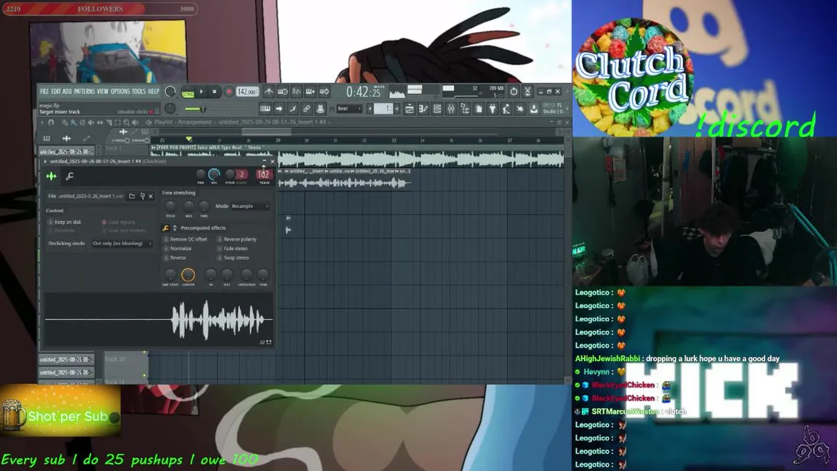
Task: Open the sampler wrench settings tab
Action: point(69,175)
